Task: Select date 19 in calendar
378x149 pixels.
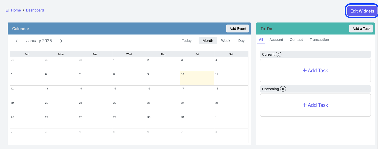Action: tap(27, 107)
